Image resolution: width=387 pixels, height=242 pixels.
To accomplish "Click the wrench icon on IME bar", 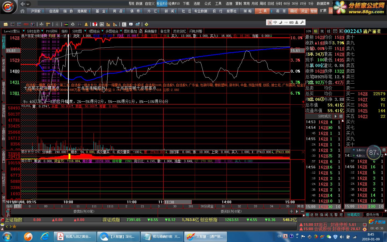I will coord(302,22).
